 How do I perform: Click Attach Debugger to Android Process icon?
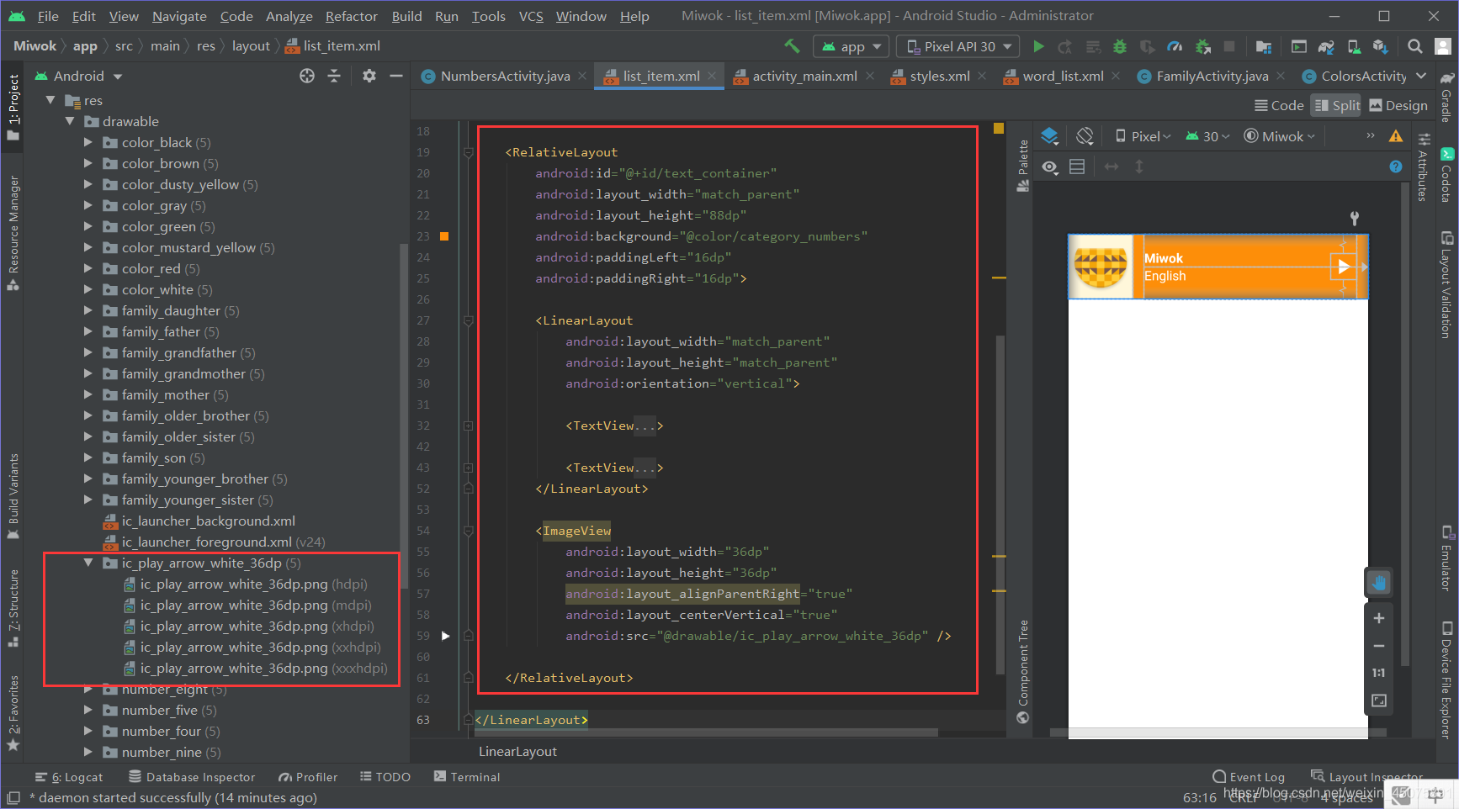[1203, 46]
